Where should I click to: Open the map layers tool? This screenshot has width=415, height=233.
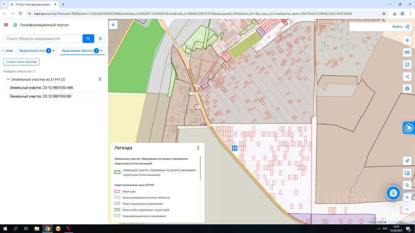[407, 40]
